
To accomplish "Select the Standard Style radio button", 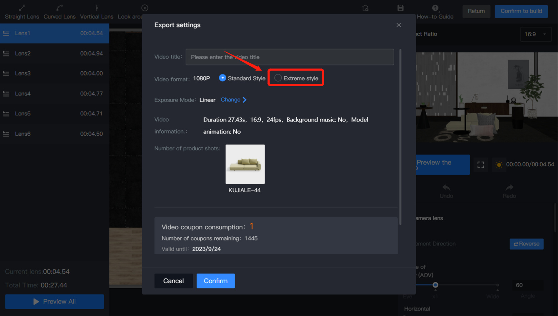I will pos(222,78).
